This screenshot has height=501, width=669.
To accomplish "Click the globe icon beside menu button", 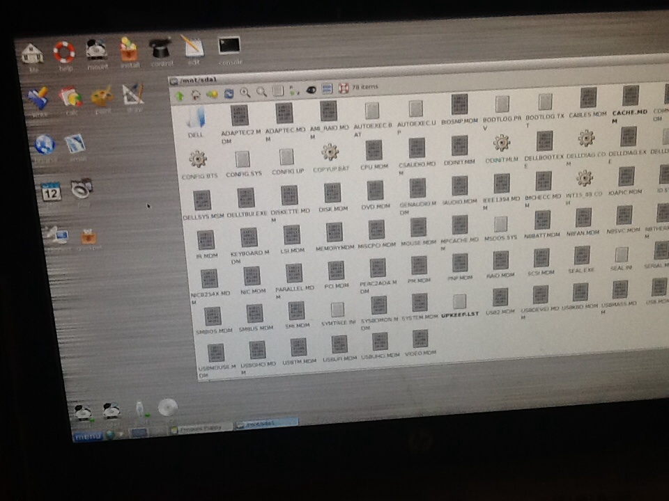I will pyautogui.click(x=110, y=434).
